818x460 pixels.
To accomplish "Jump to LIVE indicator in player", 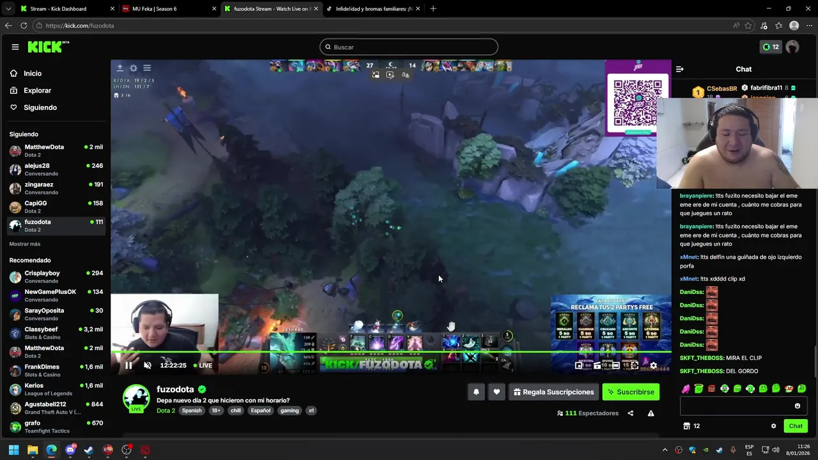I will pos(202,365).
